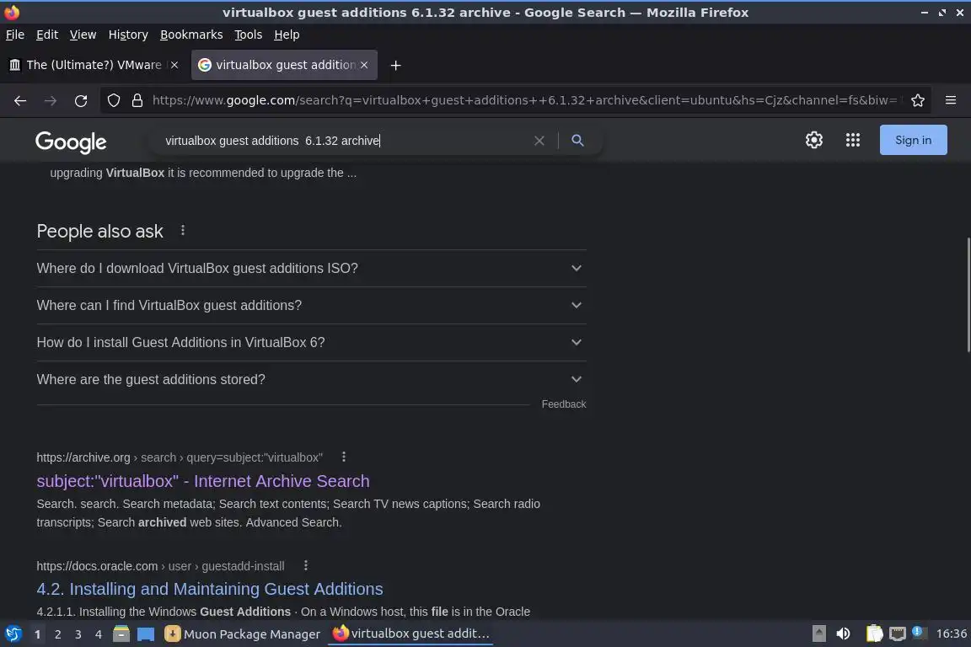This screenshot has height=647, width=971.
Task: Run search with the magnifier icon
Action: coord(577,141)
